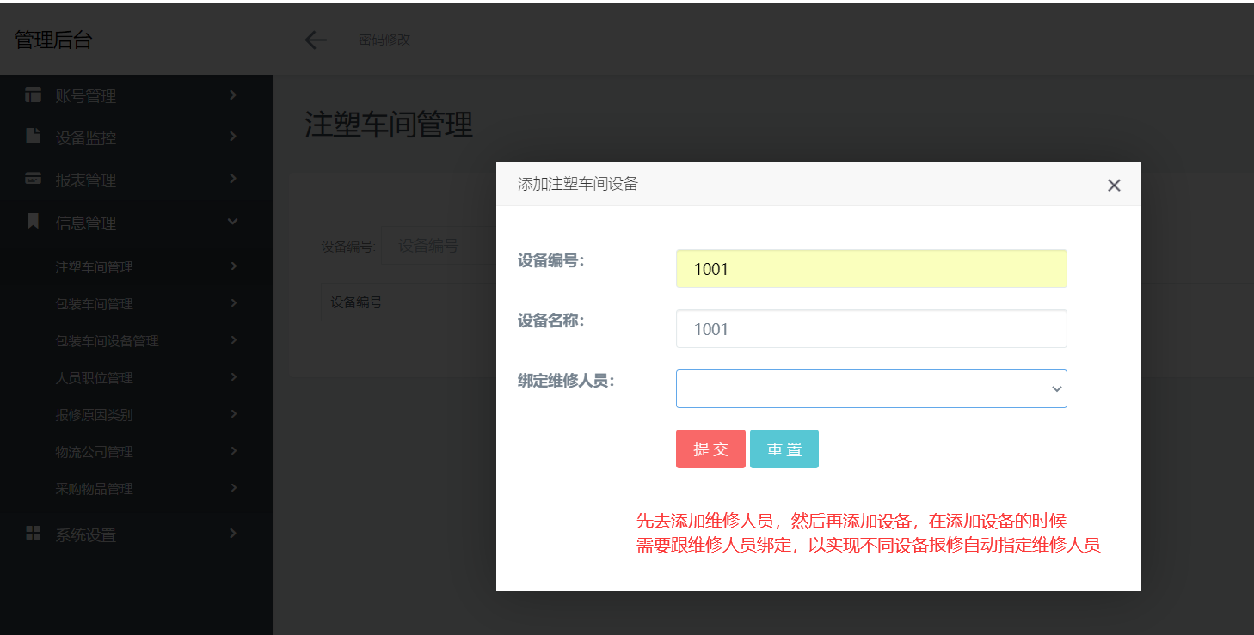The height and width of the screenshot is (635, 1254).
Task: Close the 添加注塑车间设备 dialog
Action: pyautogui.click(x=1114, y=185)
